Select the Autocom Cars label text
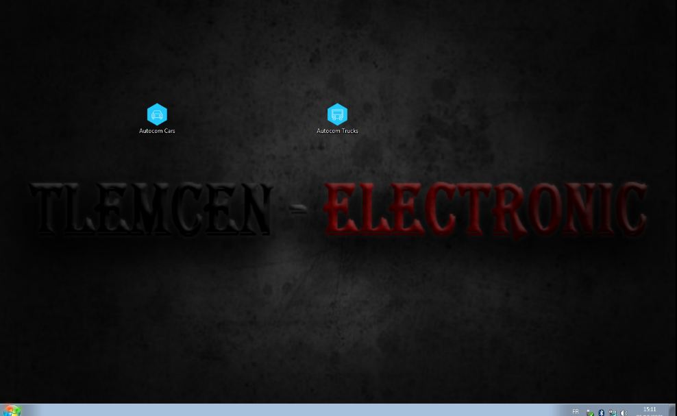677x416 pixels. [x=157, y=131]
